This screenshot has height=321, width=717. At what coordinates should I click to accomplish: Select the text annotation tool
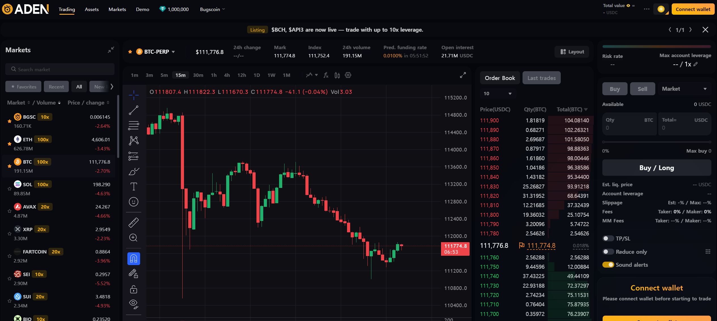(x=134, y=186)
